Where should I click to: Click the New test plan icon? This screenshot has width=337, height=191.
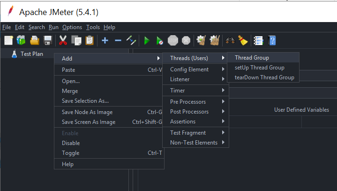(8, 40)
